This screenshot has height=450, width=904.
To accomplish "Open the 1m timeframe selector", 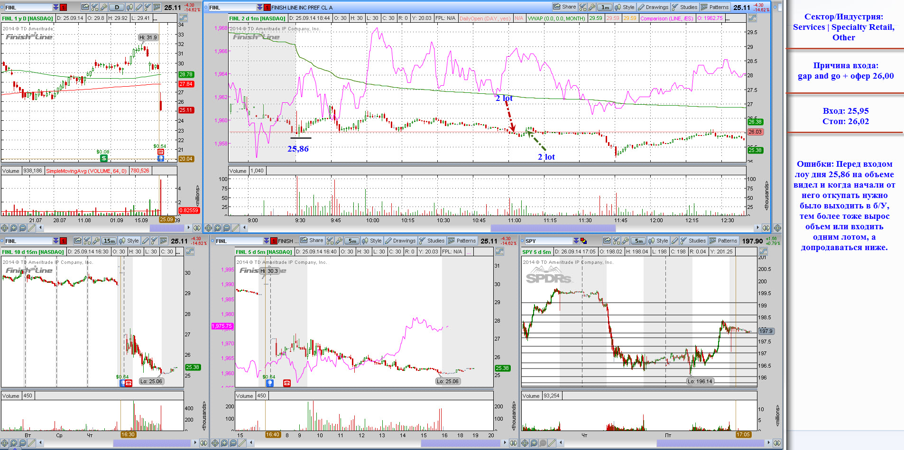I will click(605, 7).
